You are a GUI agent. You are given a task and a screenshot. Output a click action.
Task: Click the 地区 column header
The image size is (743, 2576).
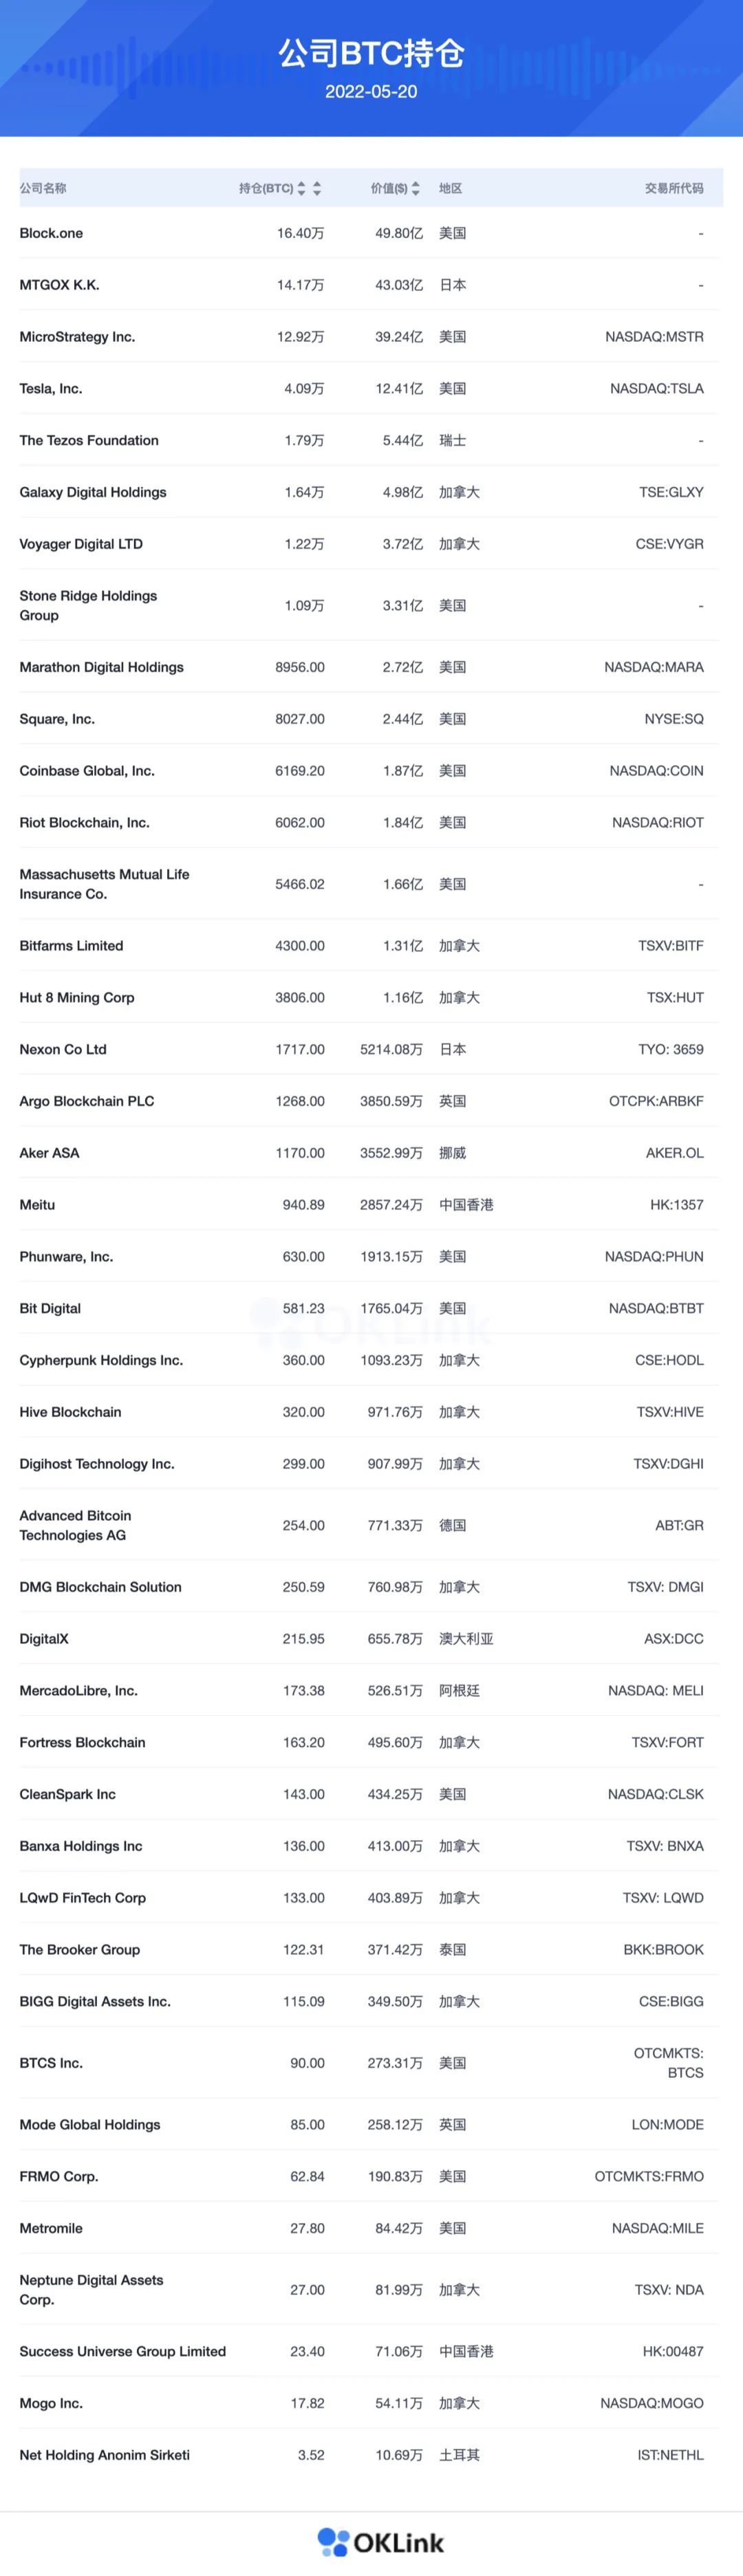450,188
